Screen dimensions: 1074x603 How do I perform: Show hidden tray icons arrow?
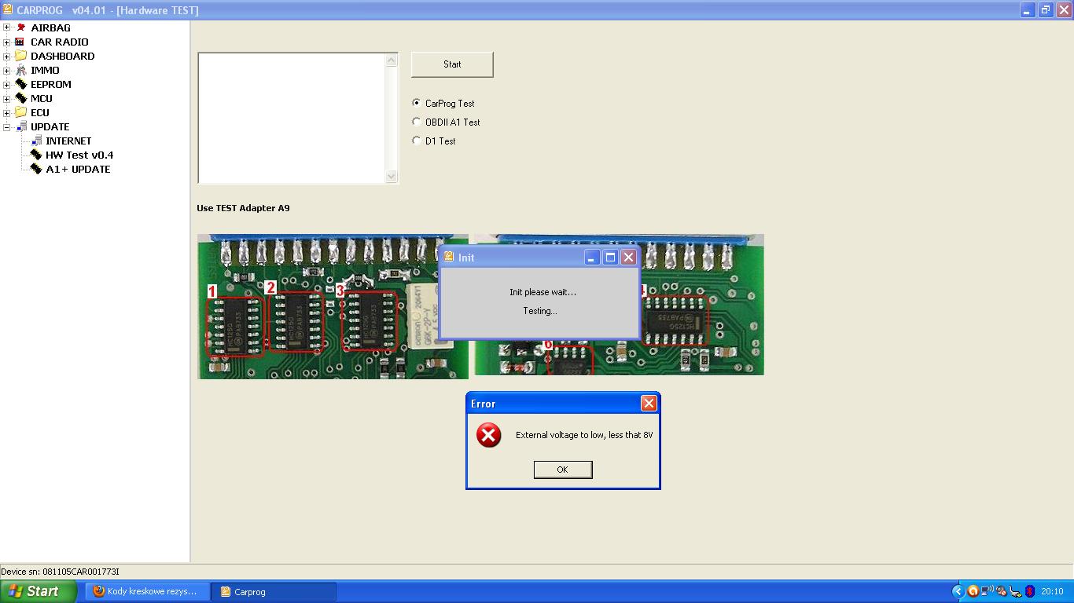(958, 591)
